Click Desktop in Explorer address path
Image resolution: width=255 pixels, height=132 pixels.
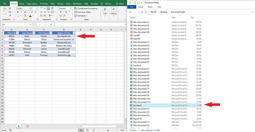[164, 12]
